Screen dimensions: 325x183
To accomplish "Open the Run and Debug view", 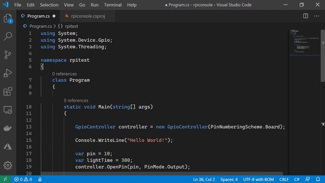I will click(8, 73).
